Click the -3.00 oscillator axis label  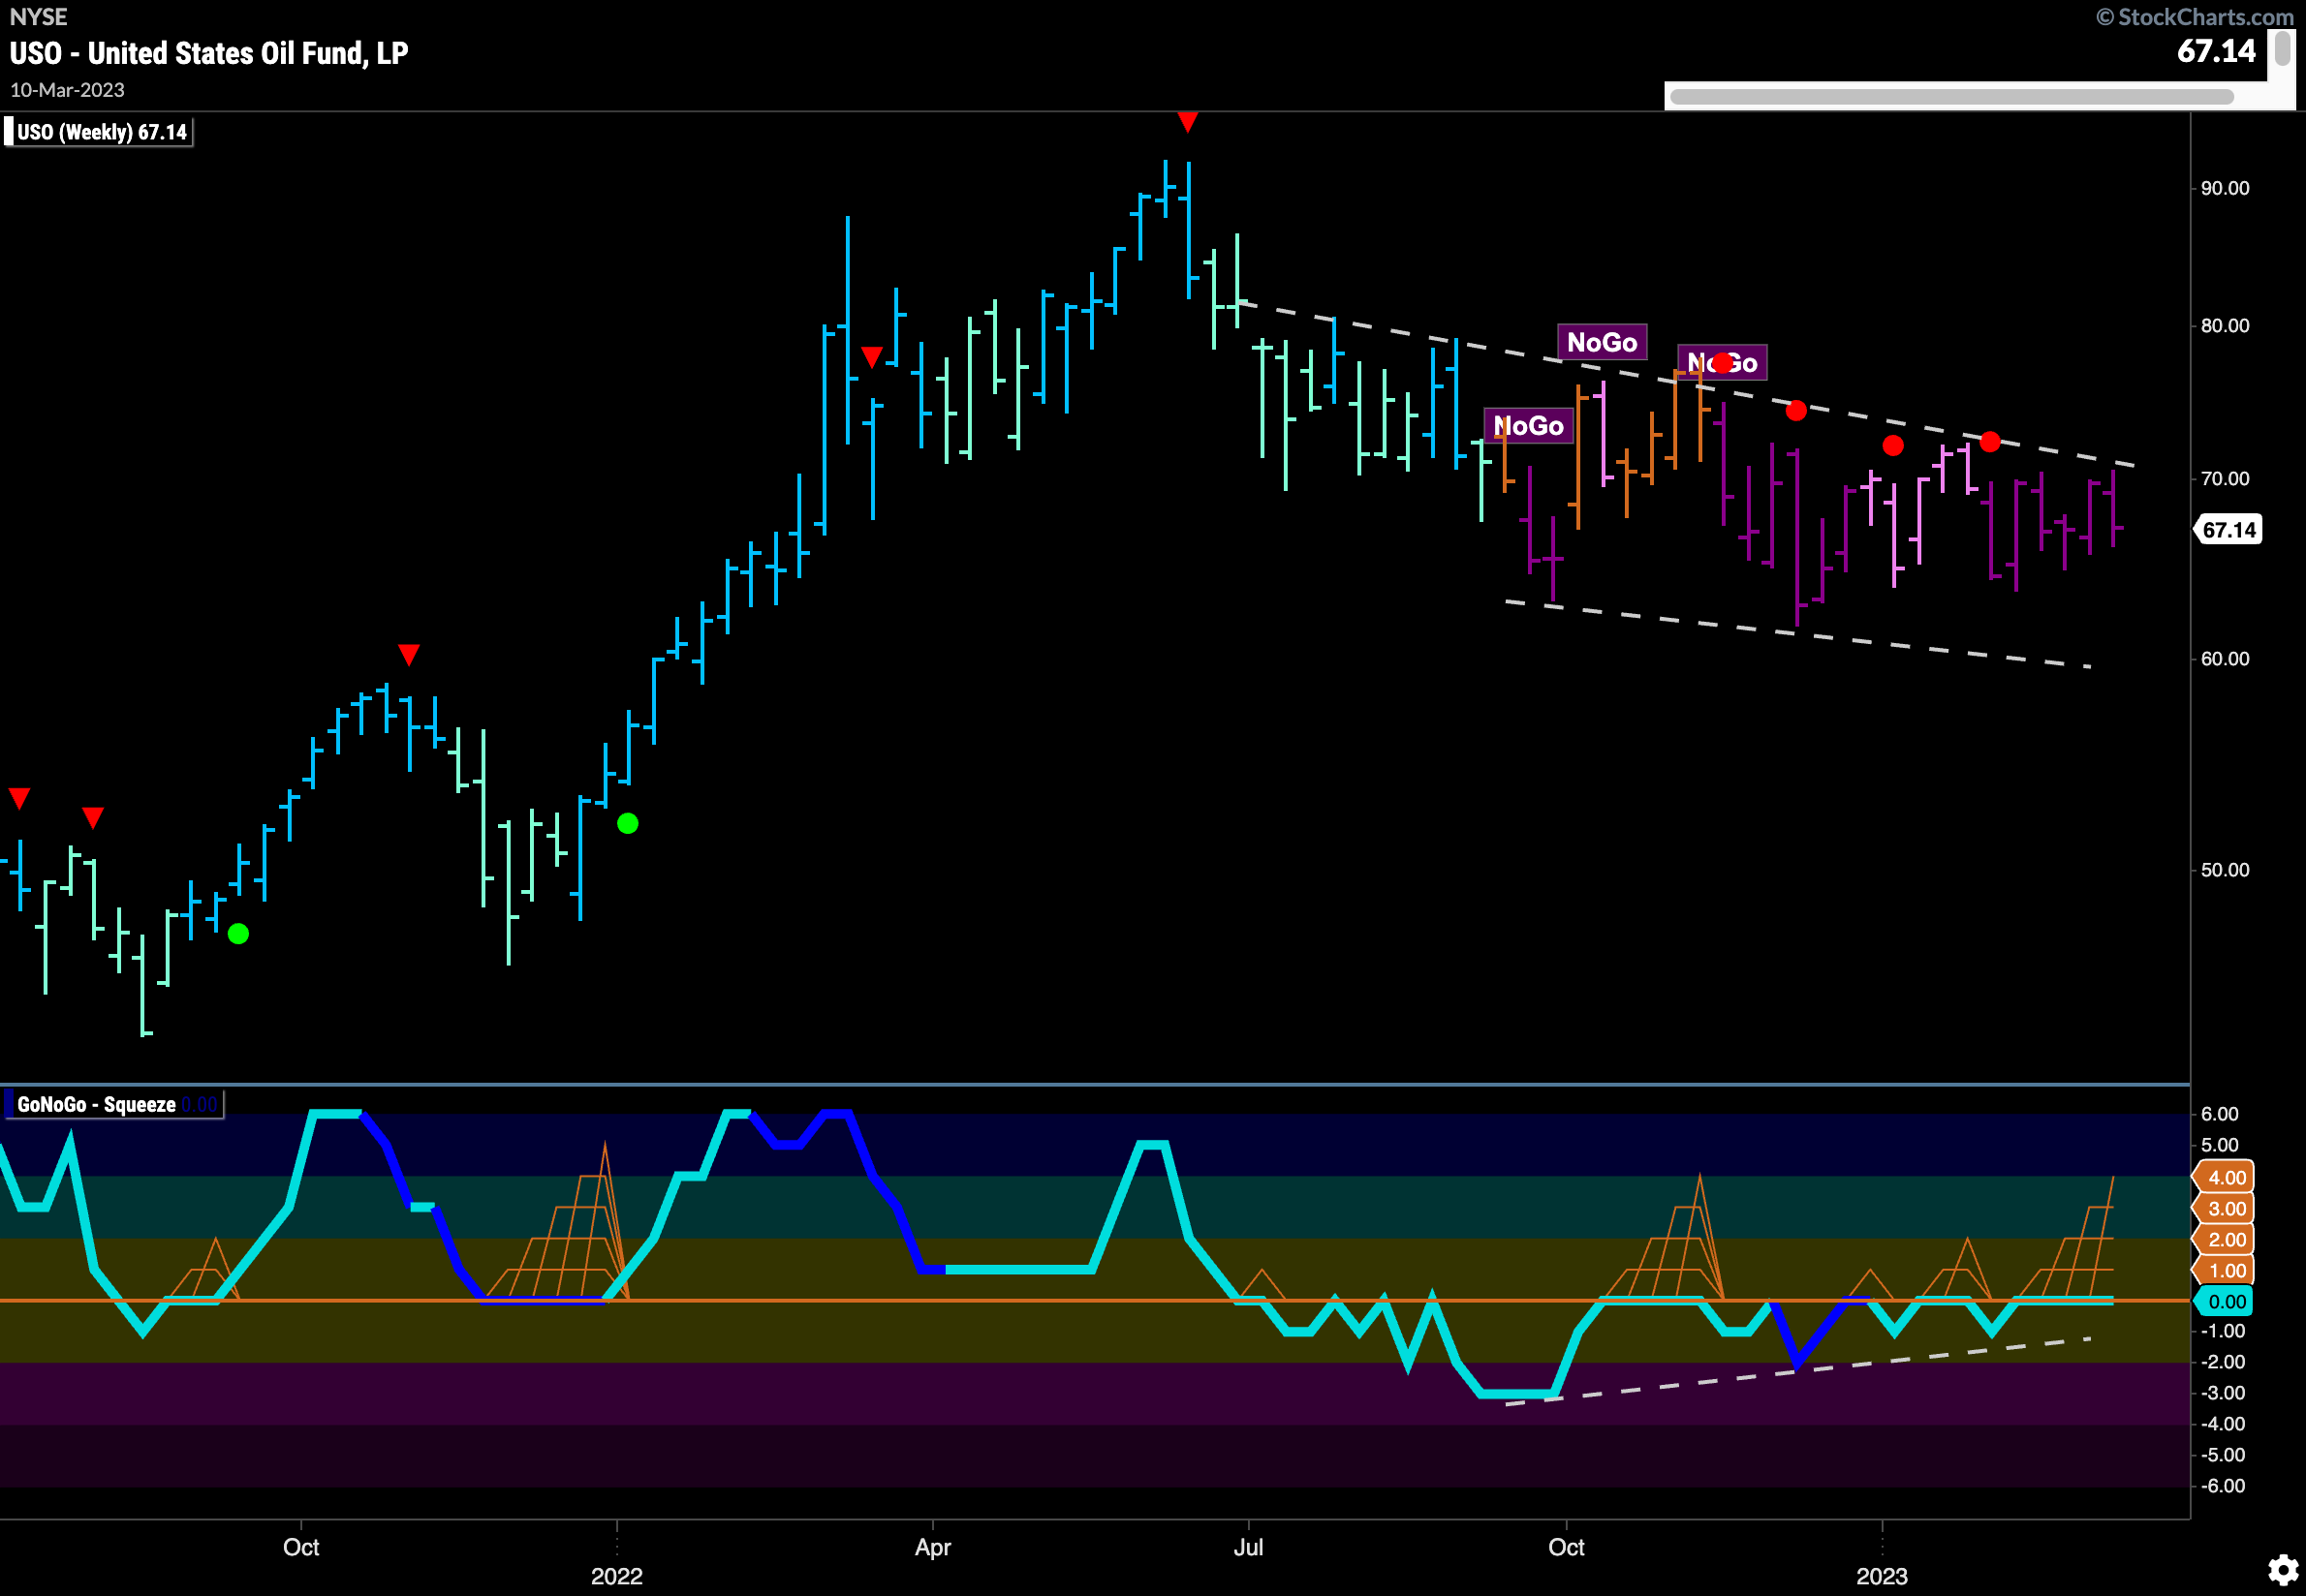(x=2222, y=1392)
